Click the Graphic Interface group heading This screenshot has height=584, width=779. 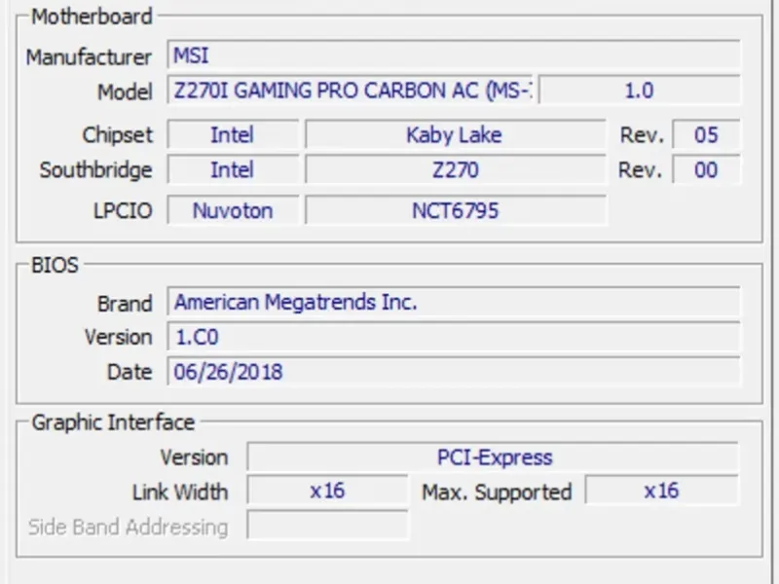pyautogui.click(x=113, y=422)
